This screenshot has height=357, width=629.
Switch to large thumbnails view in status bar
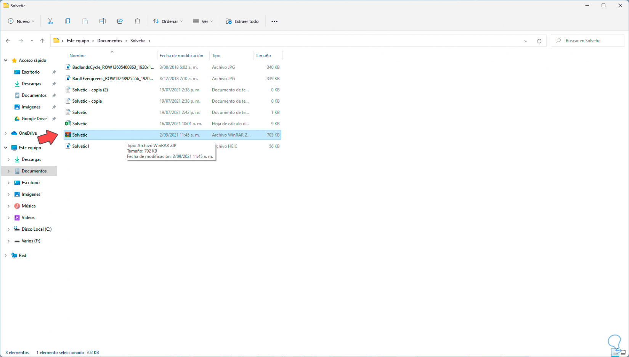click(623, 352)
